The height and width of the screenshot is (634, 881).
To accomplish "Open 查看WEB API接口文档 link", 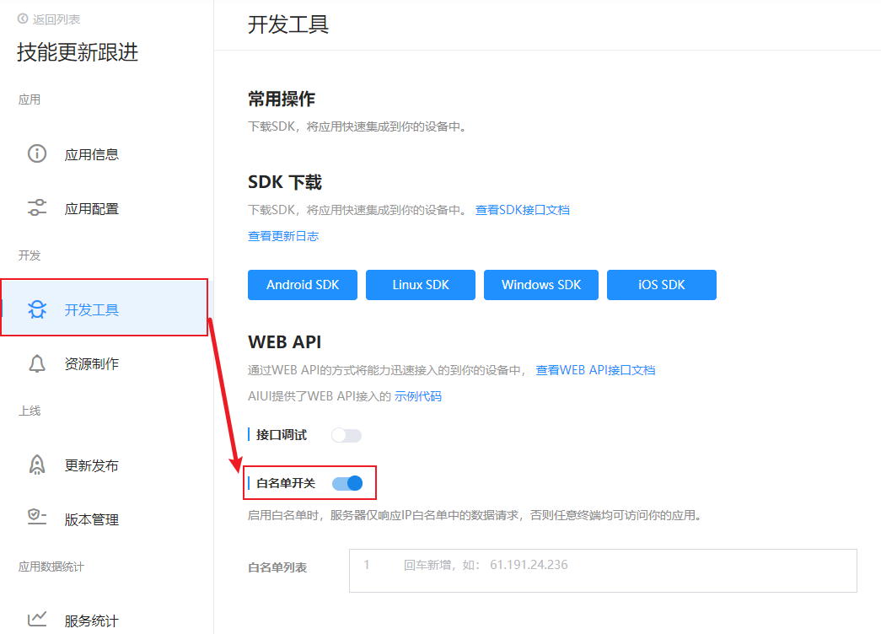I will pos(595,370).
